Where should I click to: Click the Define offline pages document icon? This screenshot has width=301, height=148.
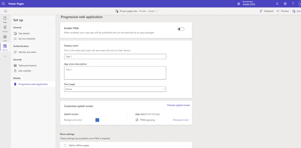pos(65,146)
